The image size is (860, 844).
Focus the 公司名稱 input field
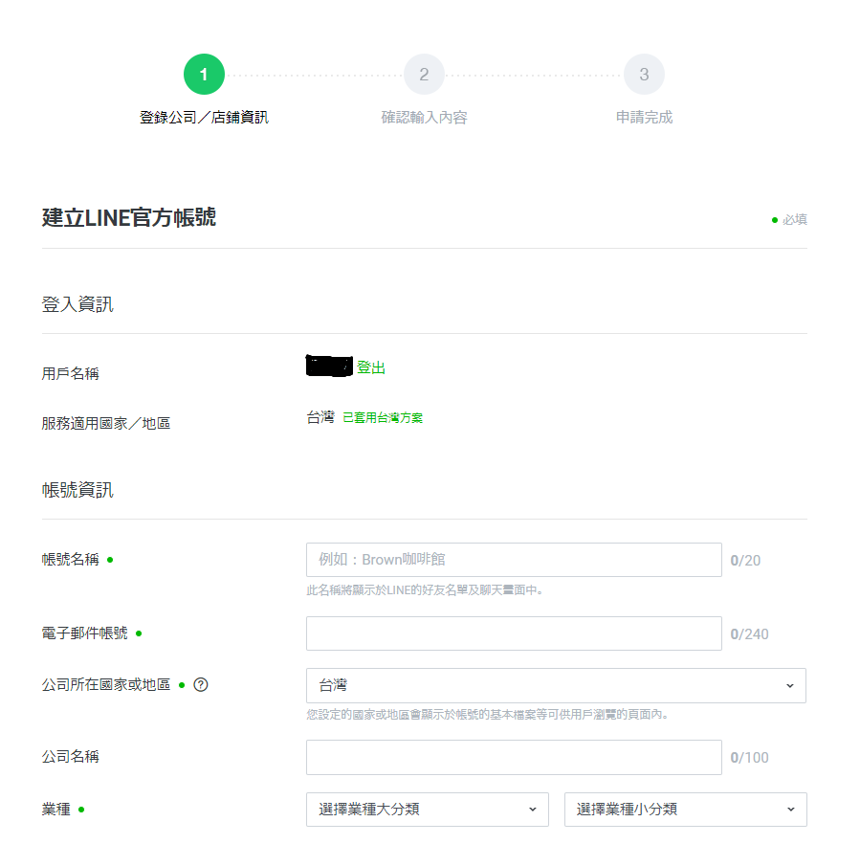[514, 757]
